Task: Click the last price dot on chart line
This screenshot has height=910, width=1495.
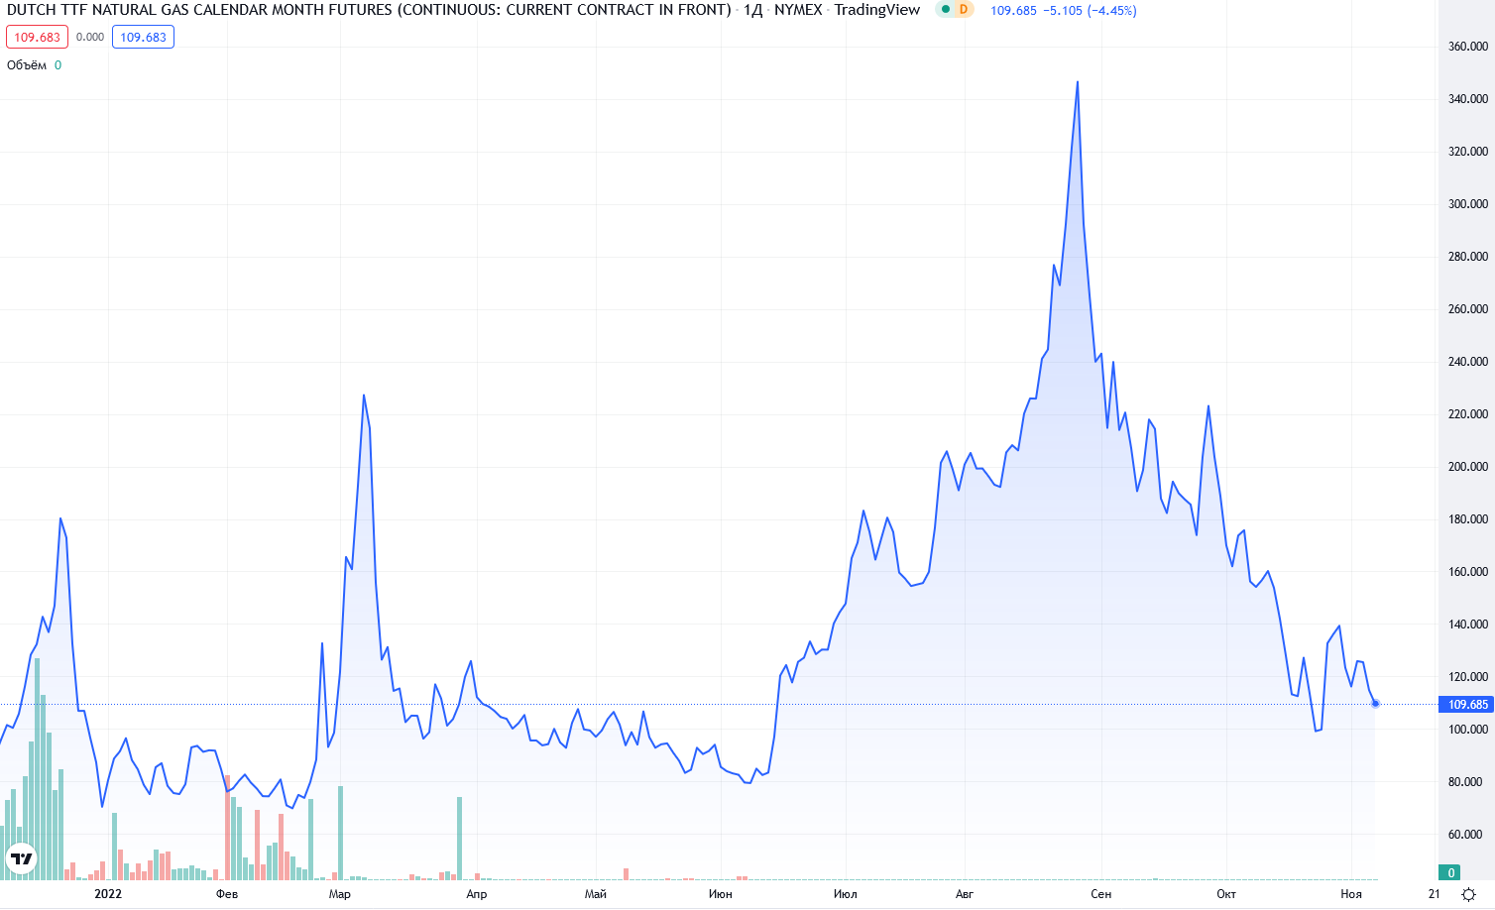Action: 1375,704
